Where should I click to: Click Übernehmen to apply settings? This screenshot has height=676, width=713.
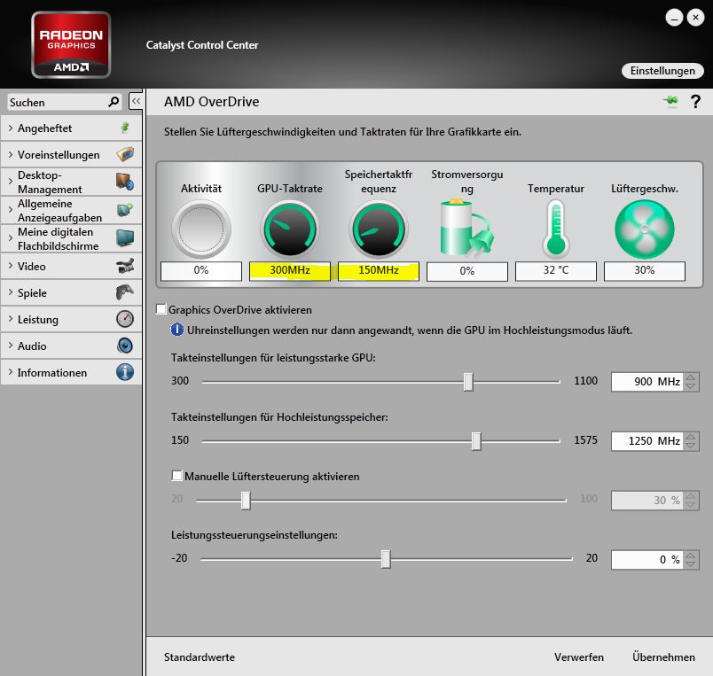(x=663, y=657)
